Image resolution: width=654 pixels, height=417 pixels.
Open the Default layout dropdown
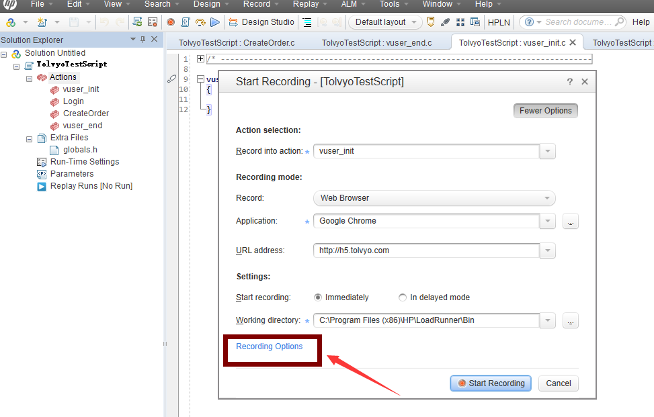click(x=384, y=22)
